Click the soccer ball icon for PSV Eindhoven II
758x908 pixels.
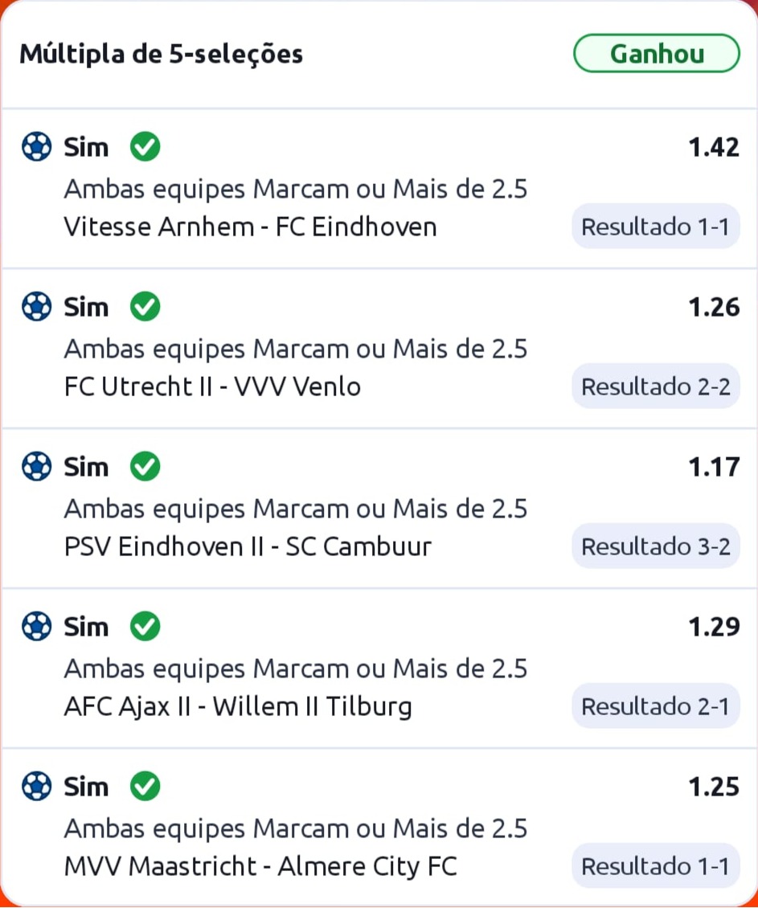36,467
